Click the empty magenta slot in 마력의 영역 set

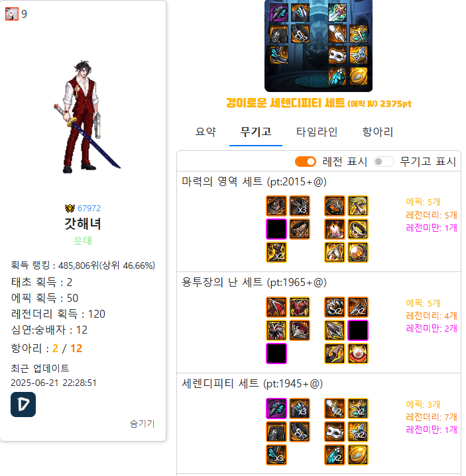276,229
